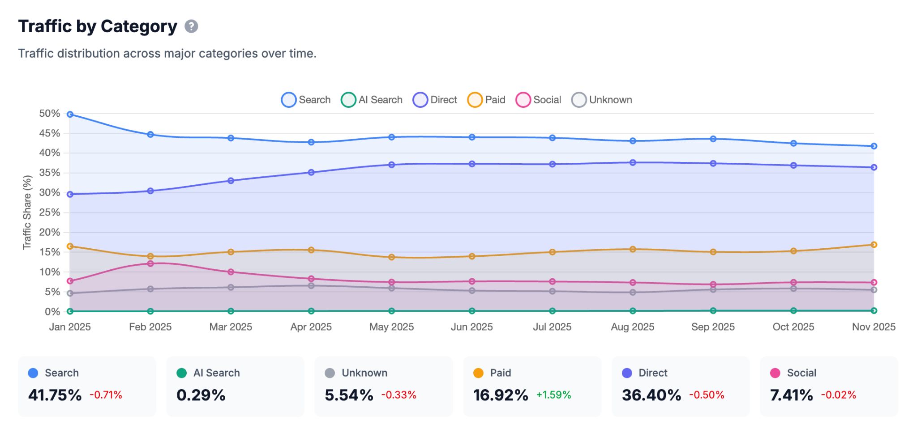Click the purple dot on Direct card

[x=627, y=373]
